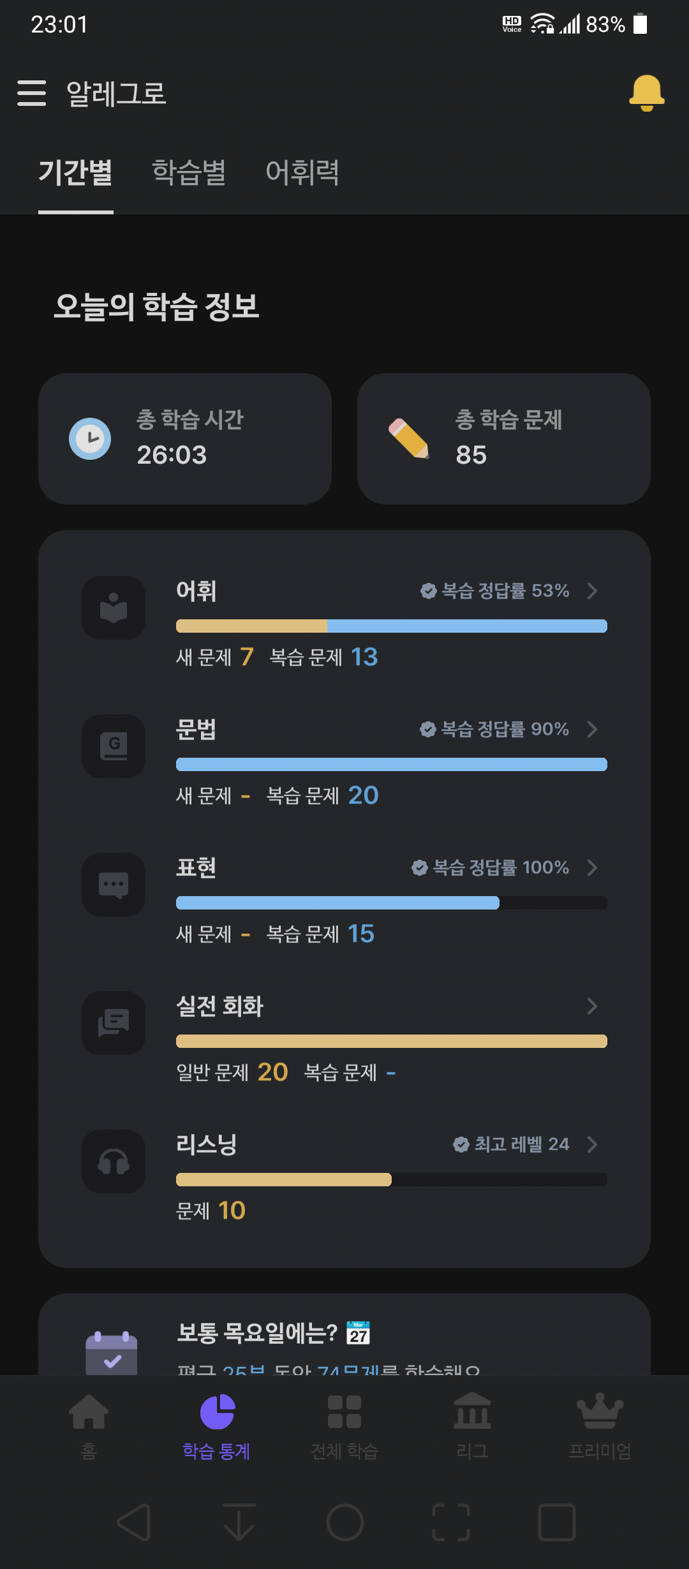Open 프리미엄 crown icon
This screenshot has width=689, height=1569.
point(600,1411)
